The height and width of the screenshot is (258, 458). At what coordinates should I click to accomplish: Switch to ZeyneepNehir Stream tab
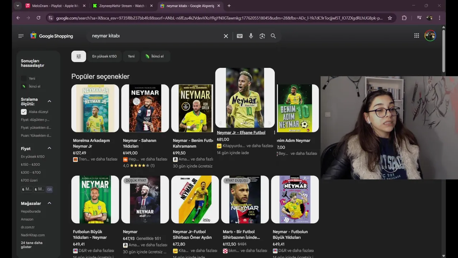point(122,6)
